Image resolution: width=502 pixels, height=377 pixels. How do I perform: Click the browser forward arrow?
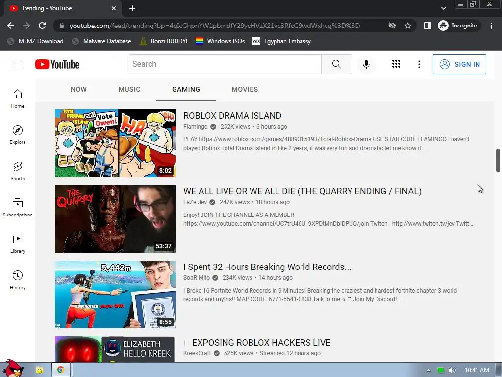point(26,26)
